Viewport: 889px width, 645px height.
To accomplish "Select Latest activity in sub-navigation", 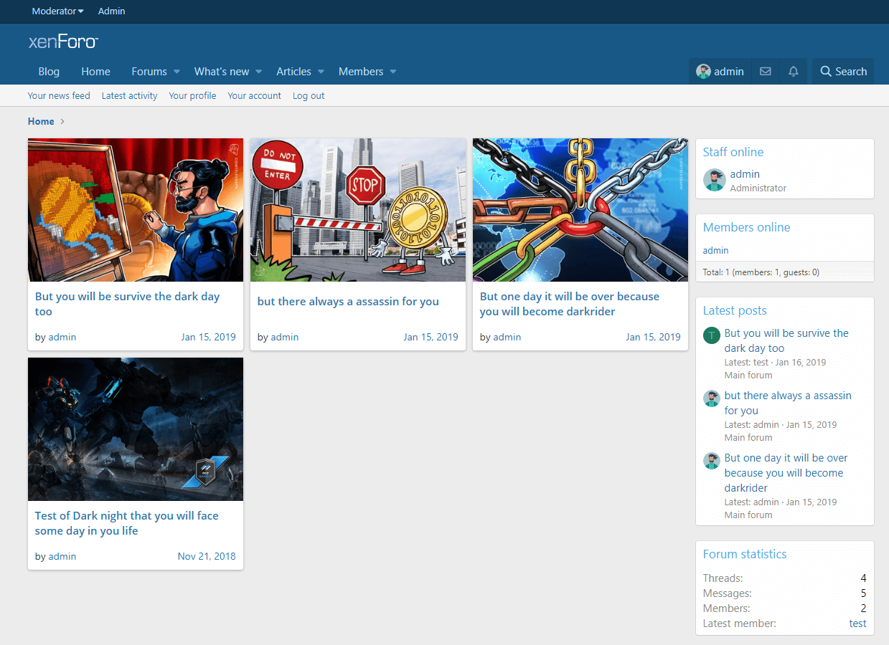I will pyautogui.click(x=129, y=95).
